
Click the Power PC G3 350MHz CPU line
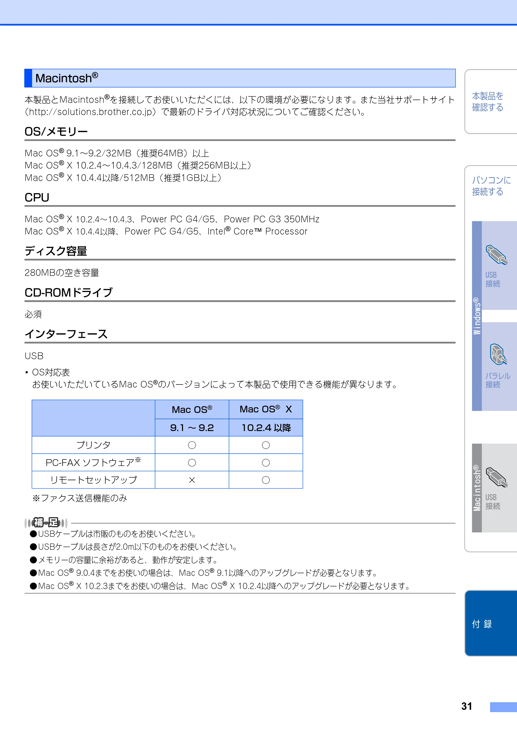click(172, 219)
